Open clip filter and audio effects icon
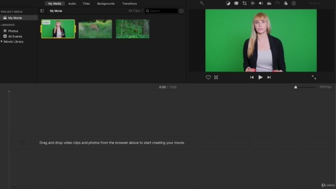 (286, 3)
